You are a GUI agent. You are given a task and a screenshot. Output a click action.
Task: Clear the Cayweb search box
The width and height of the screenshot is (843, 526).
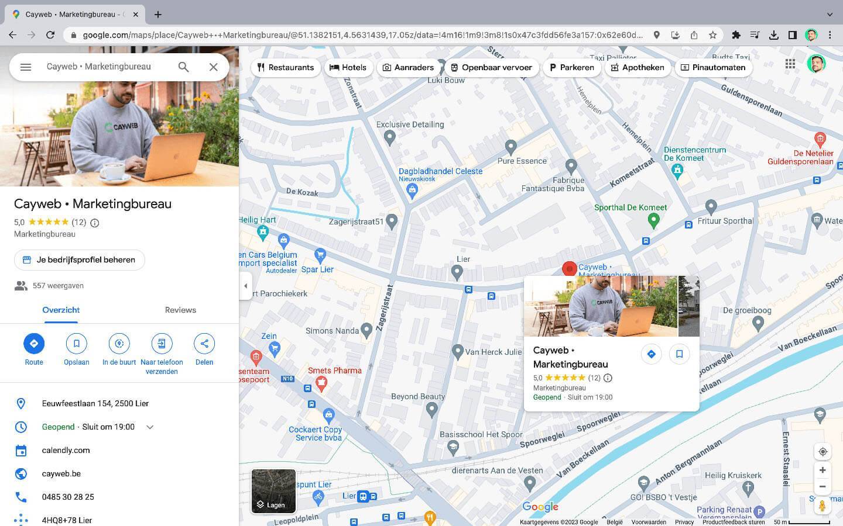click(213, 67)
